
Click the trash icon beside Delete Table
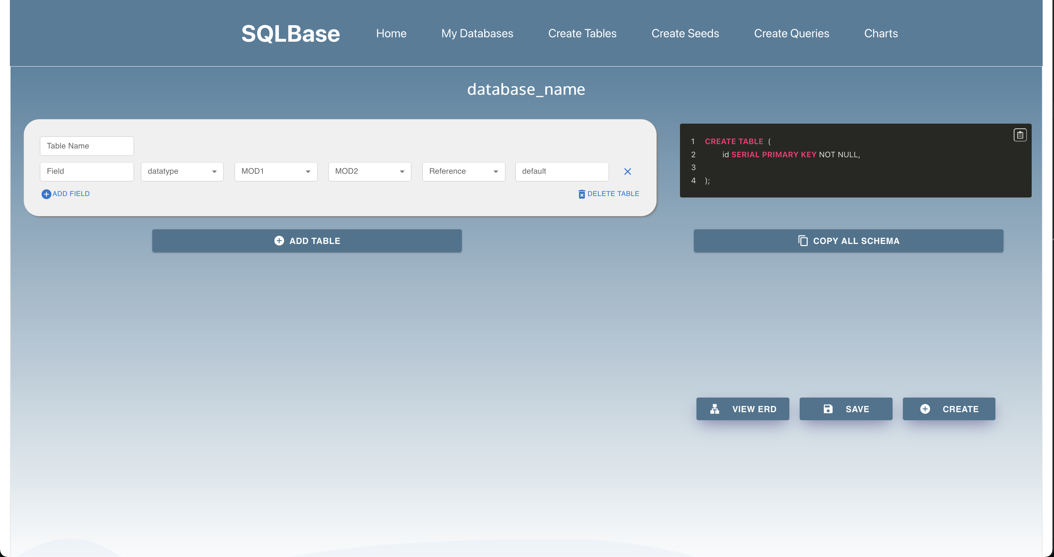(x=582, y=194)
